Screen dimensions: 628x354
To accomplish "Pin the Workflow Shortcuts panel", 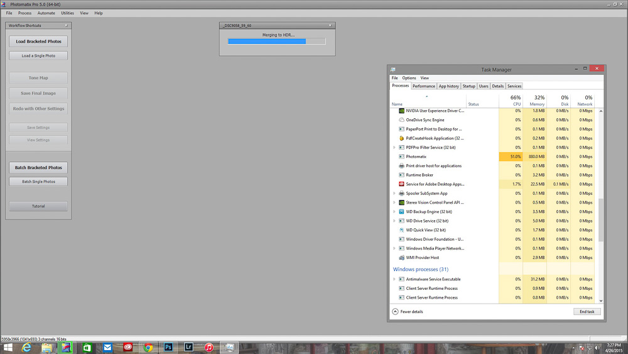I will 65,26.
